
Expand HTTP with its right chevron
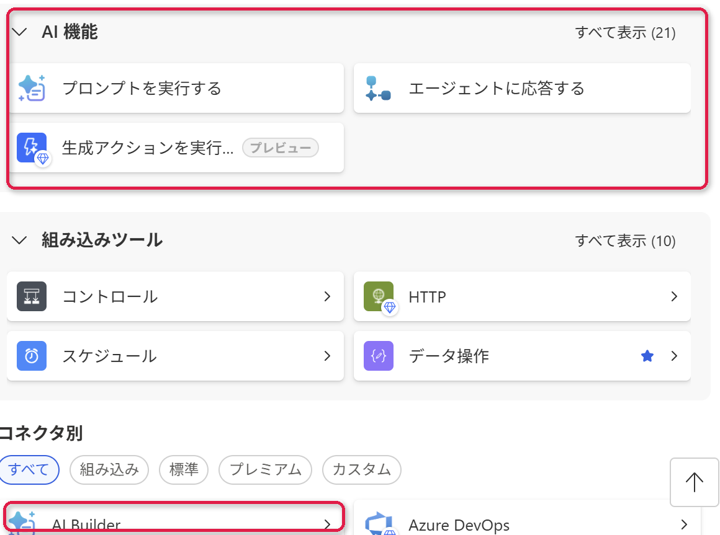click(x=674, y=296)
